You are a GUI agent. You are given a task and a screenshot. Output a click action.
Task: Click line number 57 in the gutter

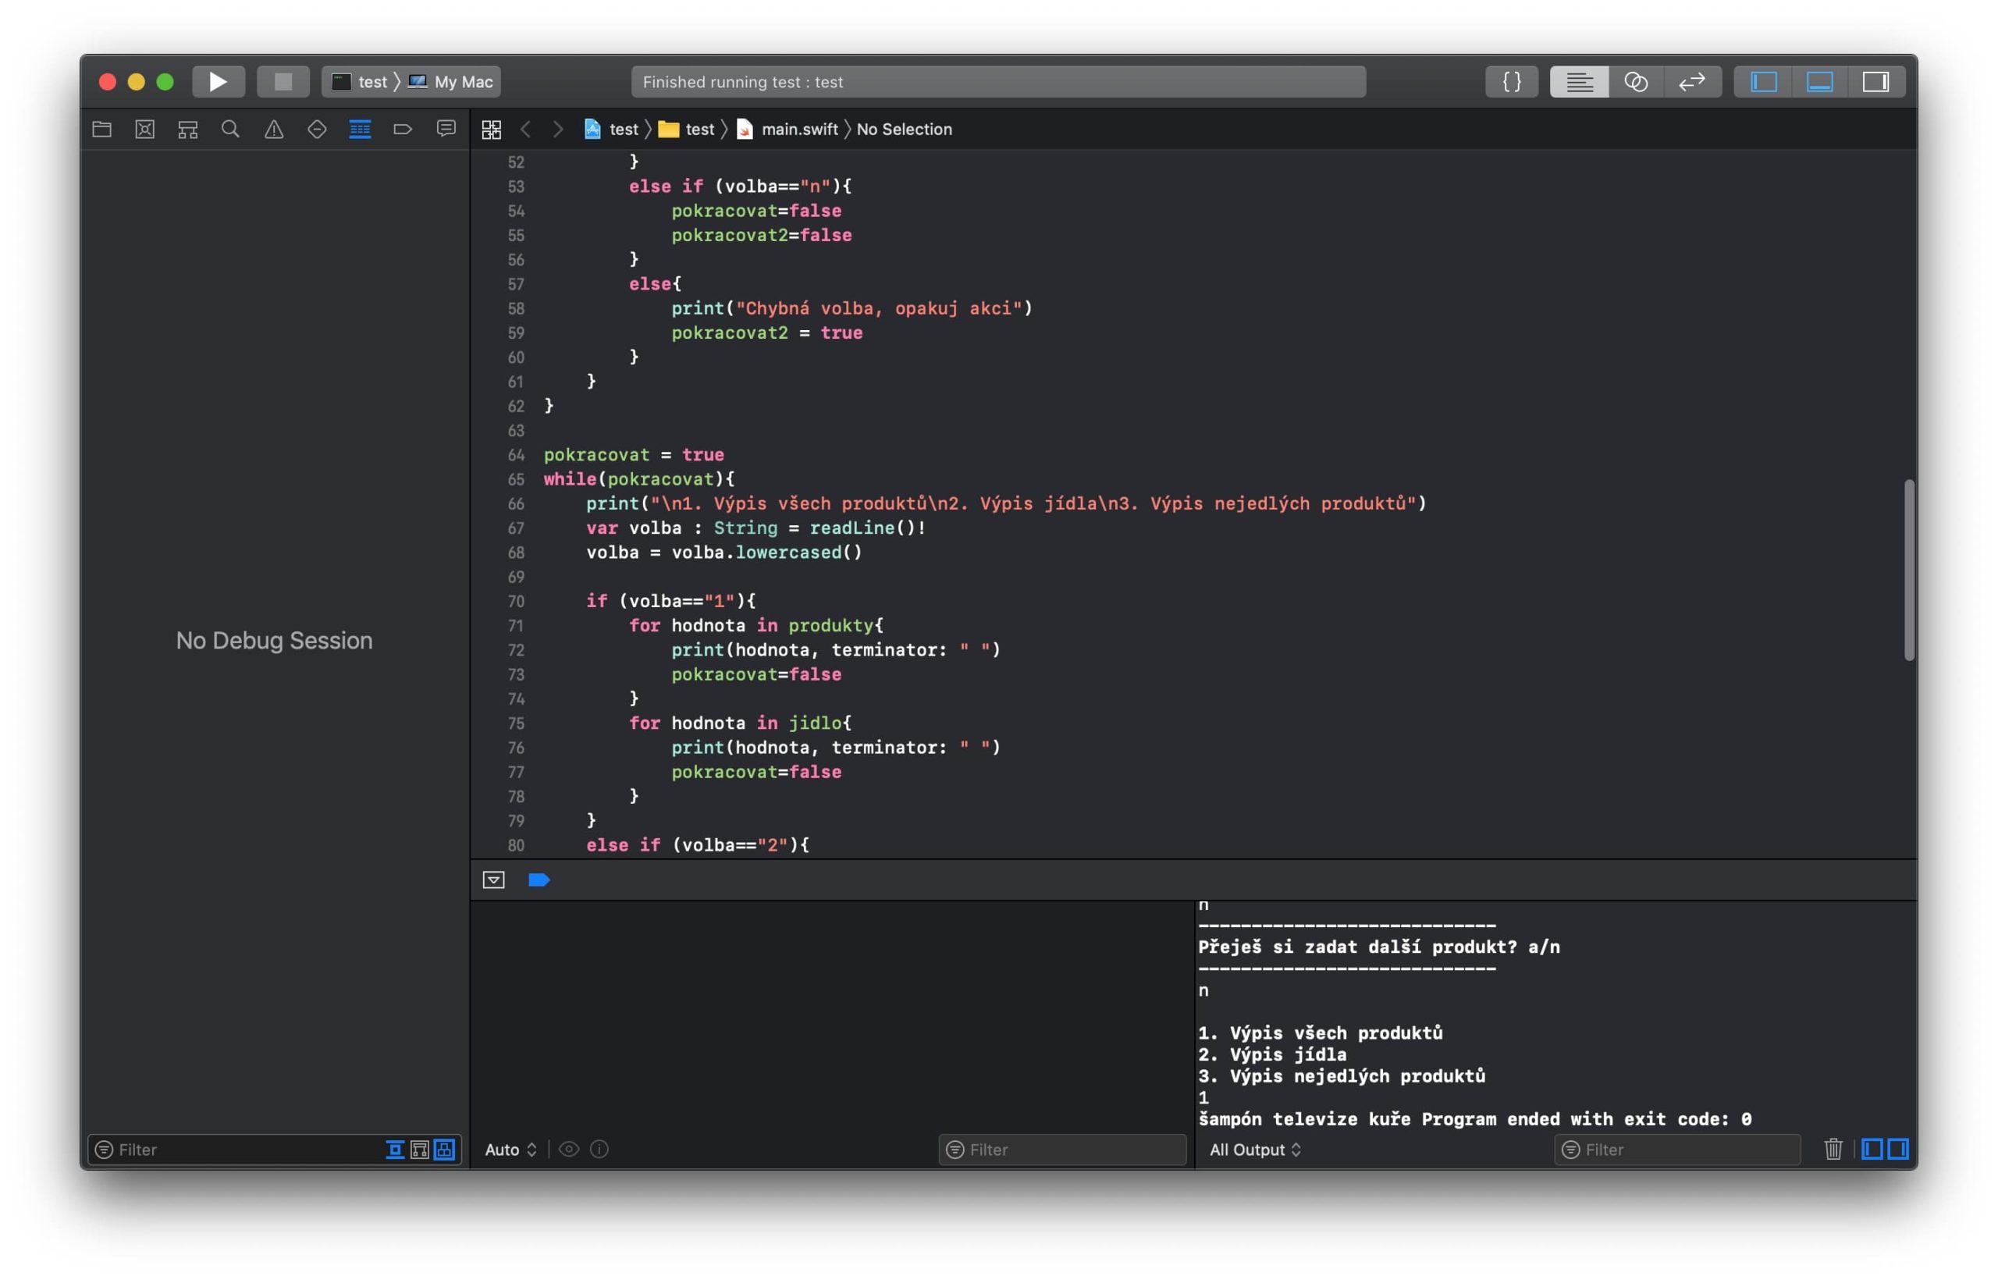516,284
